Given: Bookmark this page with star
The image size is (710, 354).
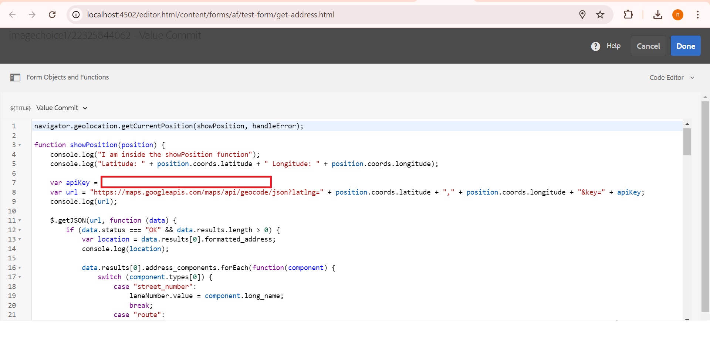Looking at the screenshot, I should (x=600, y=14).
